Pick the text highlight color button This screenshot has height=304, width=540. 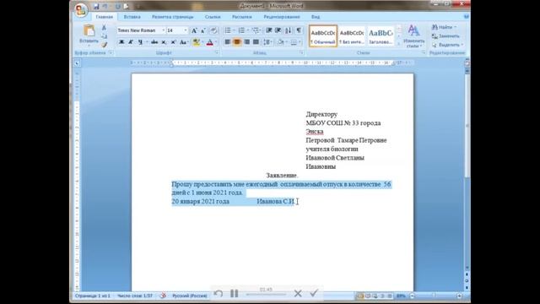pos(197,42)
